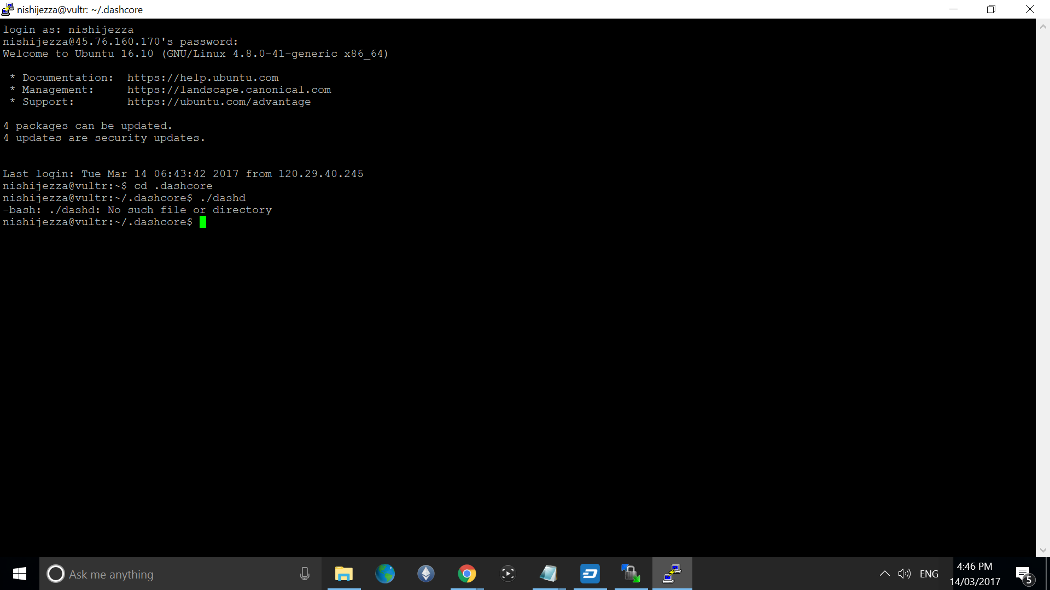
Task: Click '4 packages can be updated.' line
Action: point(87,126)
